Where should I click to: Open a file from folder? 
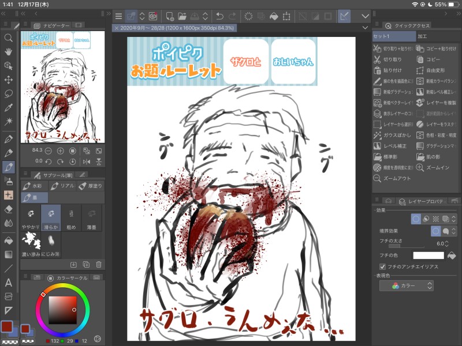pyautogui.click(x=182, y=16)
